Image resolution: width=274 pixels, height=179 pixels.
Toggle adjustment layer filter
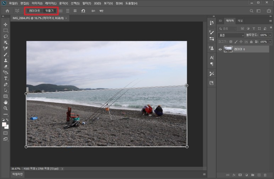[x=248, y=29]
